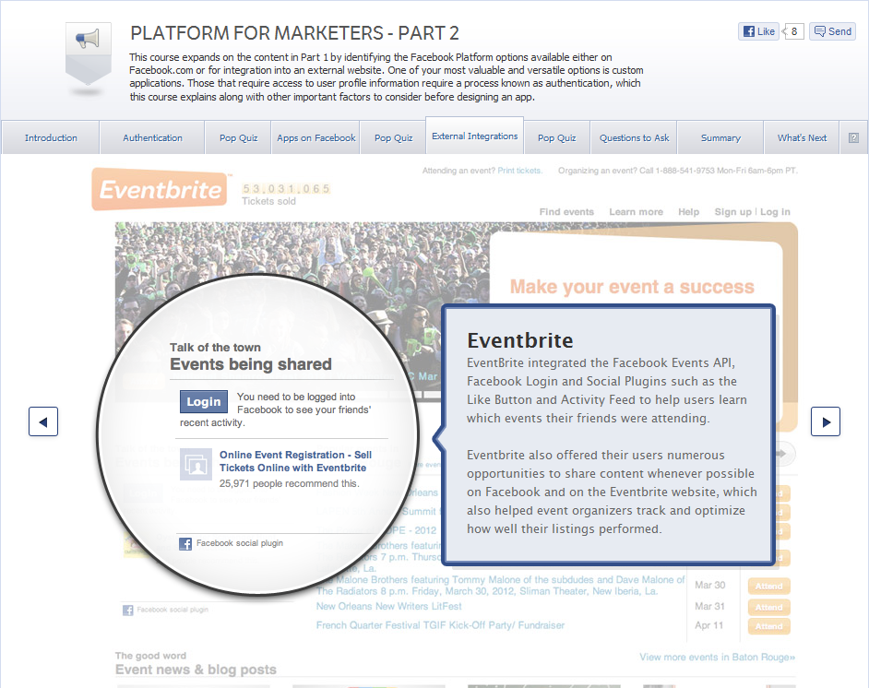Click the Event news & blog posts heading
The image size is (869, 688).
tap(196, 670)
